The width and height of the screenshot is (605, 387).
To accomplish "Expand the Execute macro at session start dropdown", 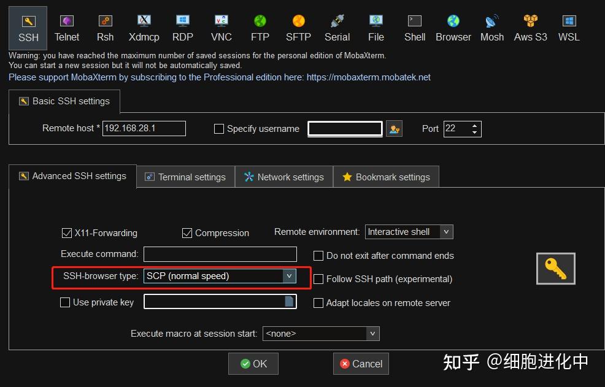I will point(372,333).
